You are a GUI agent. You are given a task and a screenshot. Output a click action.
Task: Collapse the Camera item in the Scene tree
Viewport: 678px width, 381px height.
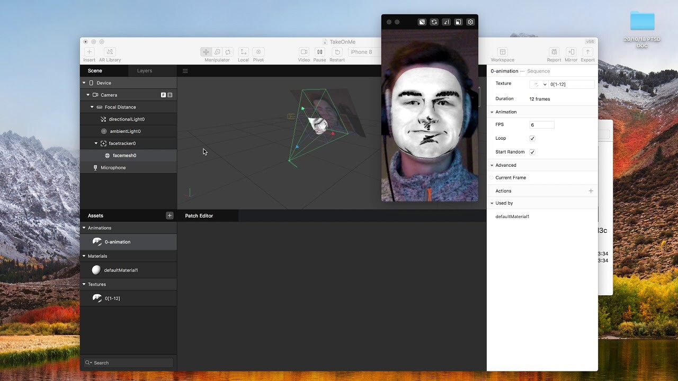tap(88, 95)
